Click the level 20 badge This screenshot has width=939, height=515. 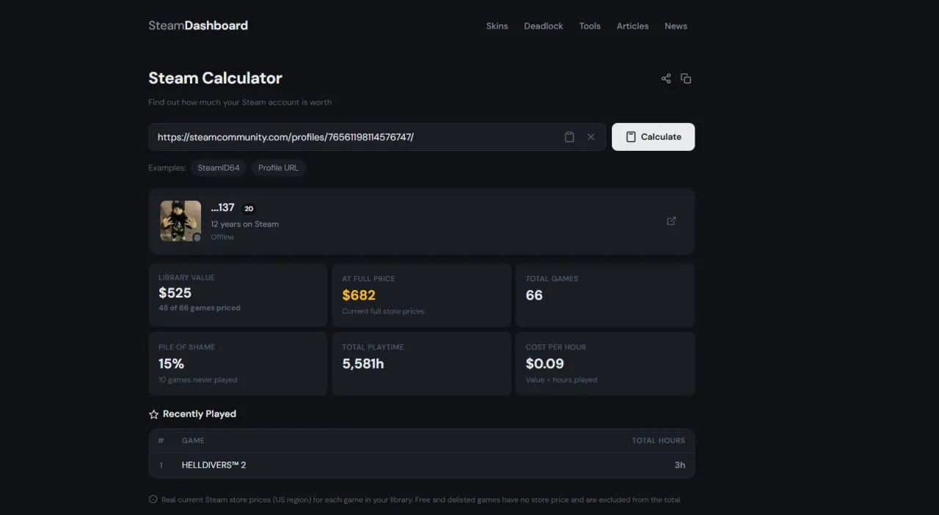click(x=249, y=209)
